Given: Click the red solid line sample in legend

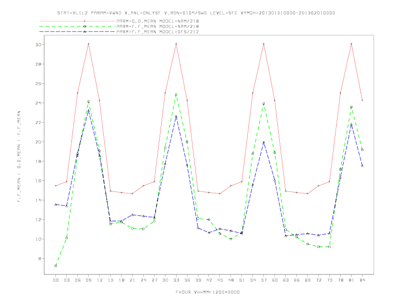Looking at the screenshot, I should coord(77,21).
